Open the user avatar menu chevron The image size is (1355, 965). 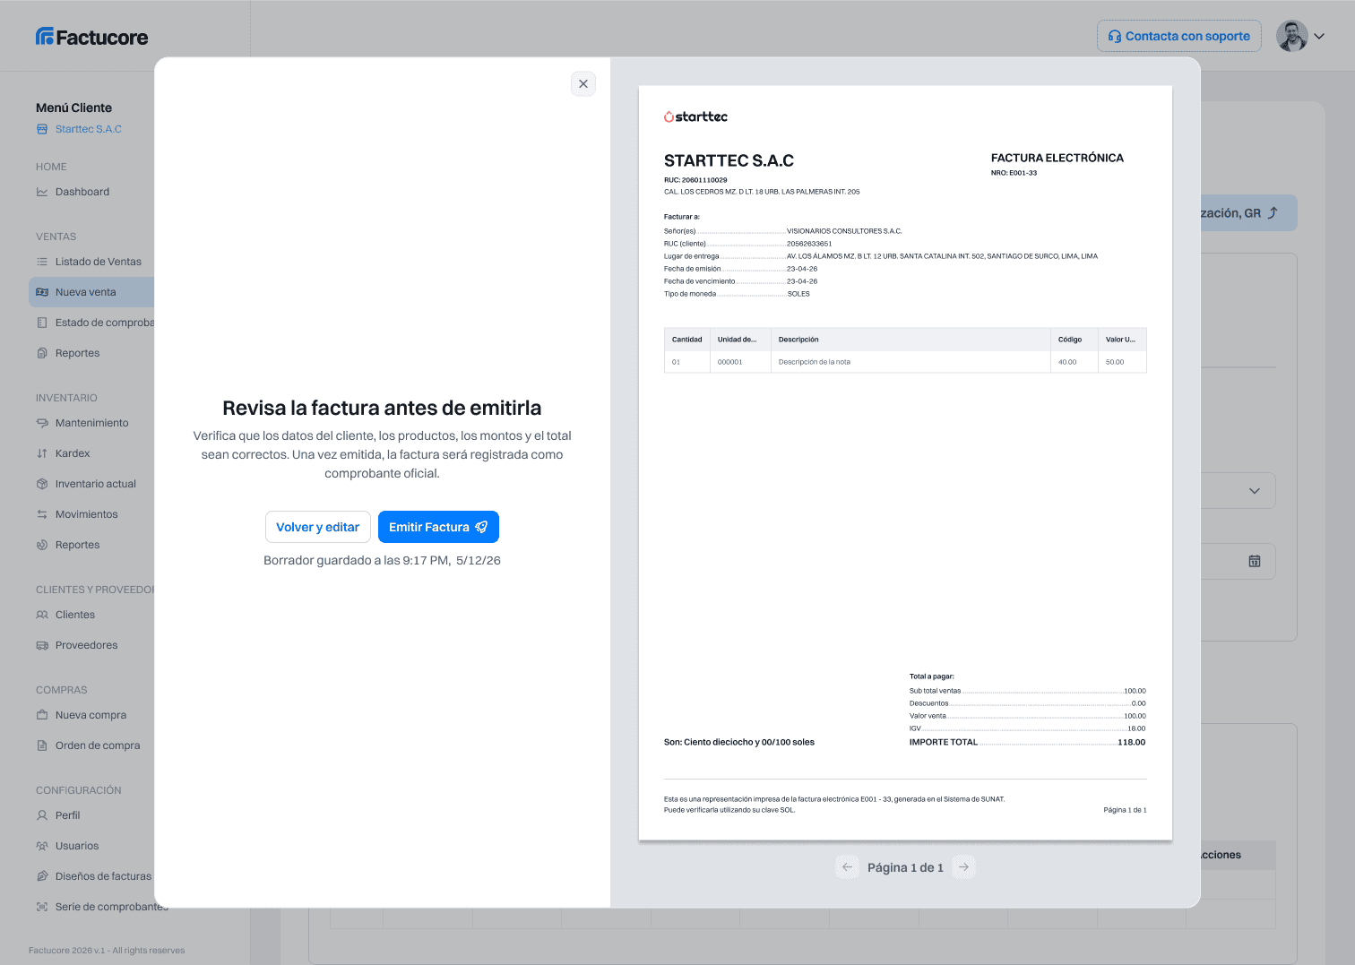(x=1319, y=37)
